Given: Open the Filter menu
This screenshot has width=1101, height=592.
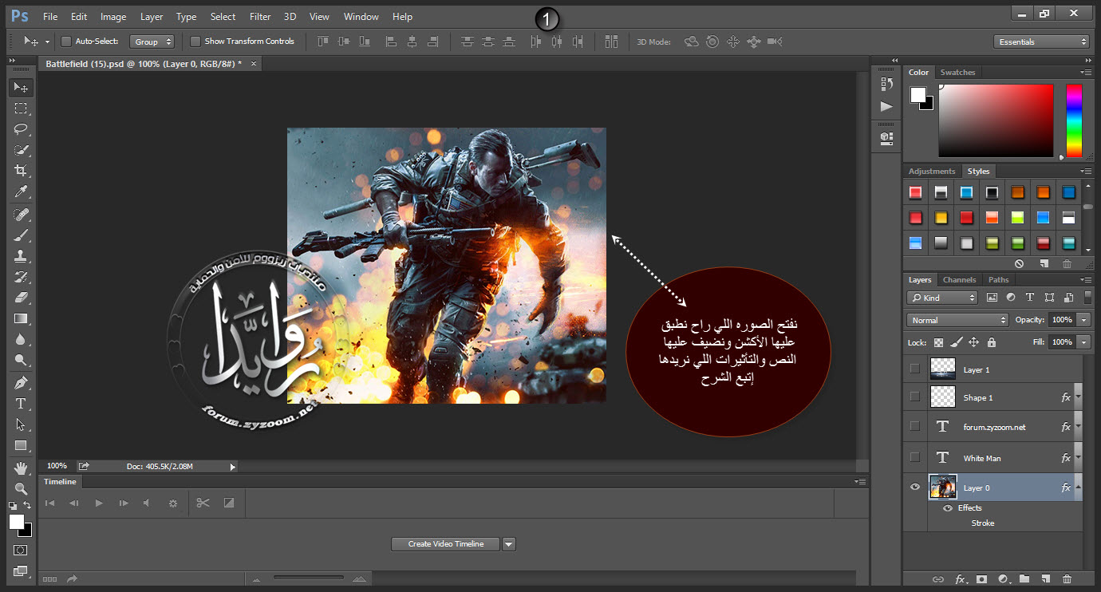Looking at the screenshot, I should point(260,16).
